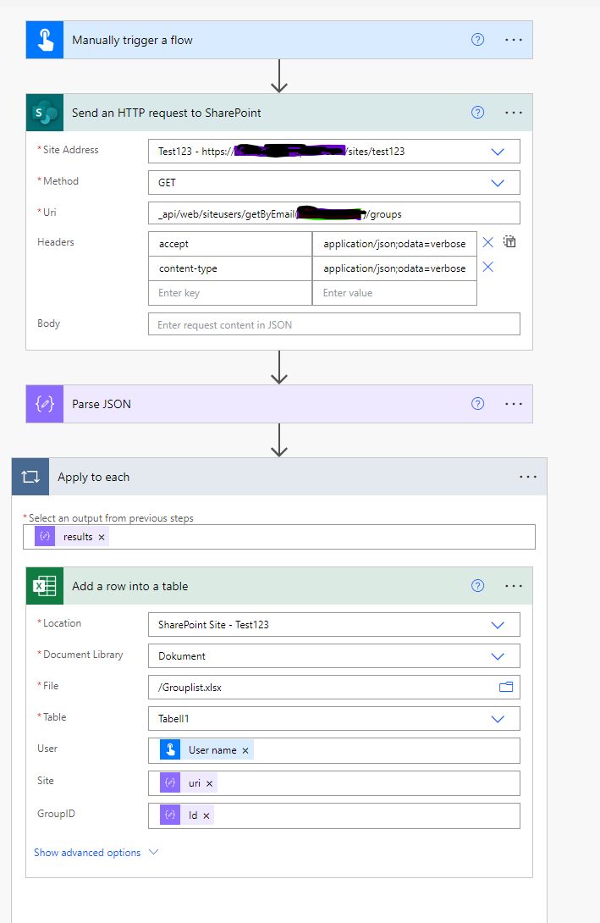Expand the Parse JSON step header
The height and width of the screenshot is (923, 600).
coord(279,404)
